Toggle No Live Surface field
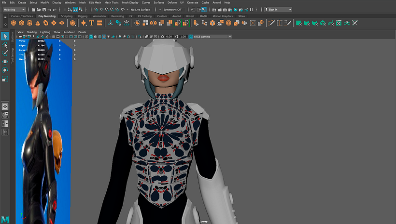The image size is (396, 224). tap(140, 9)
